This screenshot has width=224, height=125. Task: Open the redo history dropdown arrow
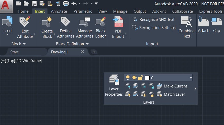coord(92,3)
